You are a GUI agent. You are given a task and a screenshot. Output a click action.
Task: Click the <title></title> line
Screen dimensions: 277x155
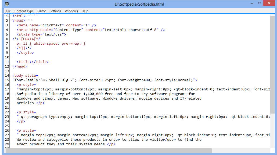tap(33, 62)
